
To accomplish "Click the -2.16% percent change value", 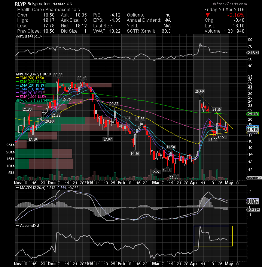I will (236, 15).
